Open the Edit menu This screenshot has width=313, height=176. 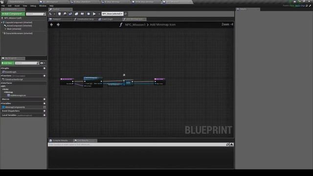[10, 6]
